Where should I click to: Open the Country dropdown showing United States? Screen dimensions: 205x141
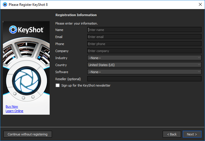[x=144, y=65]
